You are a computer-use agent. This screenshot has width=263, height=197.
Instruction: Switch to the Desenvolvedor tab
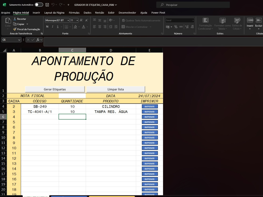click(x=127, y=13)
